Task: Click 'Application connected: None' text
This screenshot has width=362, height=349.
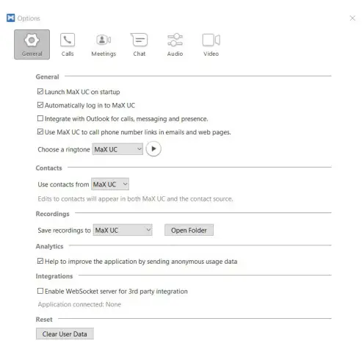Action: pyautogui.click(x=79, y=304)
